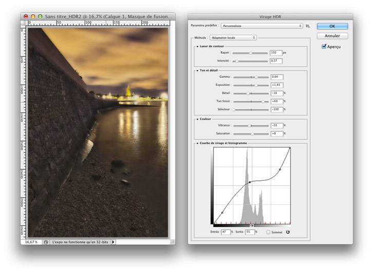Zoom the Sans titre_HDR2 window with green button
The width and height of the screenshot is (380, 273).
coord(40,16)
